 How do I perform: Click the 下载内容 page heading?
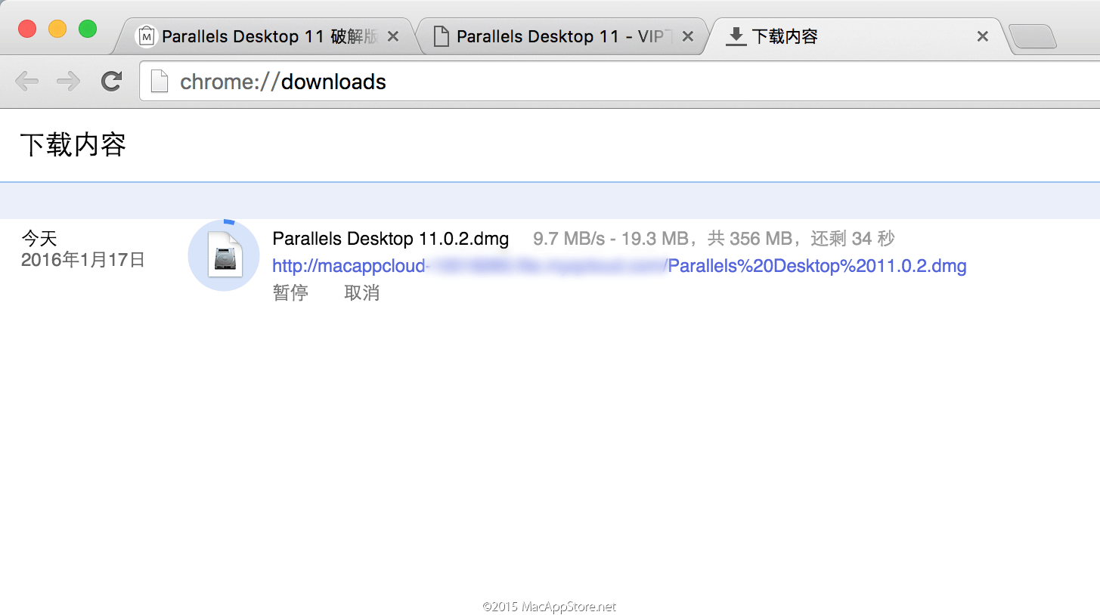(x=73, y=144)
